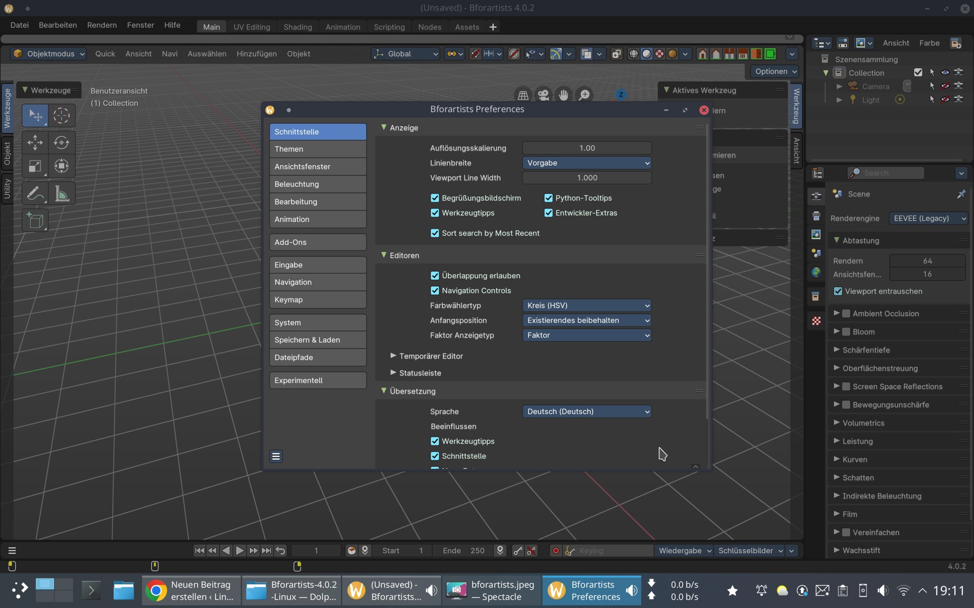The height and width of the screenshot is (608, 974).
Task: Adjust Auflösungsskalierung value field
Action: click(x=587, y=148)
